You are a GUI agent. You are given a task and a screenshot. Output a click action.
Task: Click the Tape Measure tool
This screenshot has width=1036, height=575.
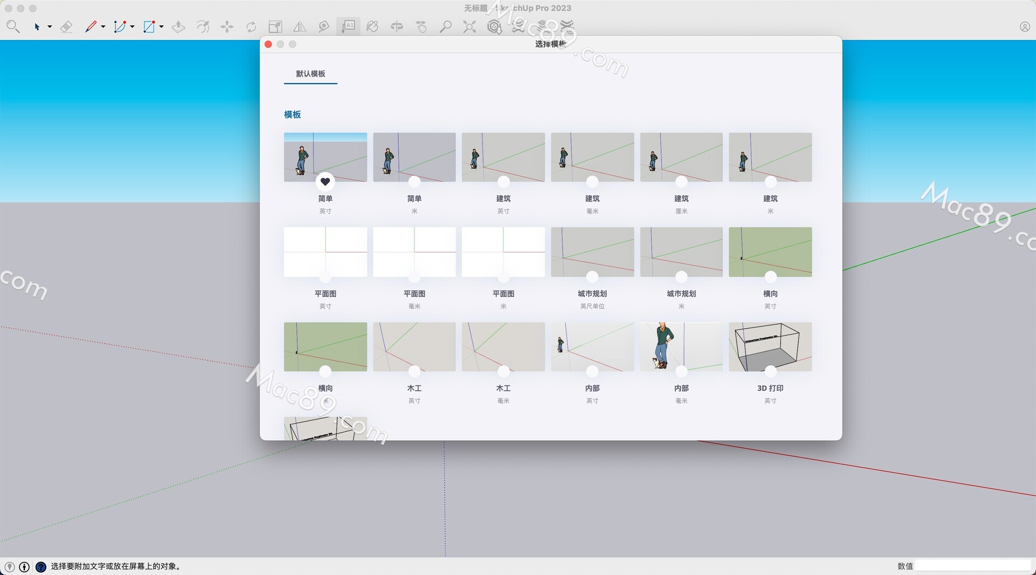324,26
